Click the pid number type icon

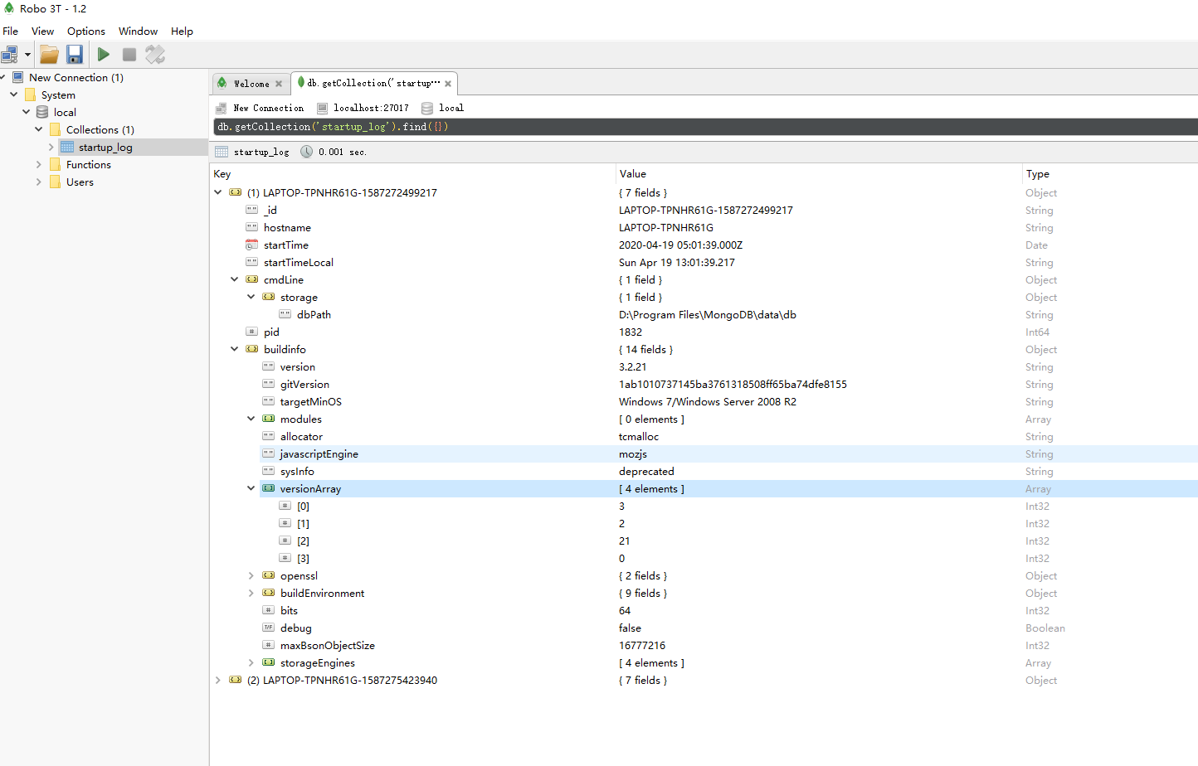click(x=251, y=332)
